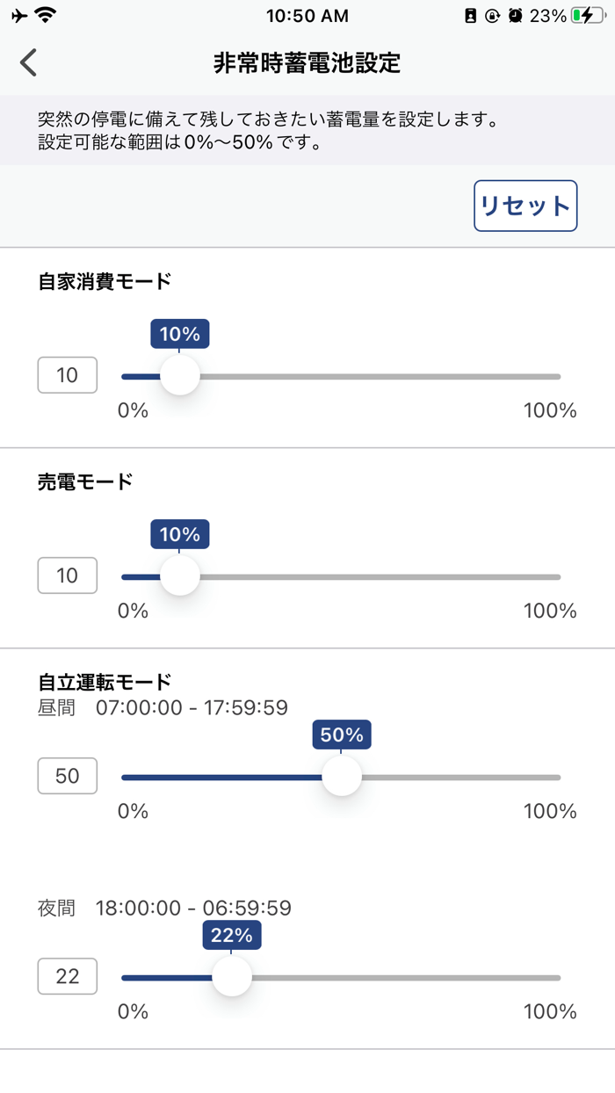The width and height of the screenshot is (615, 1093).
Task: Tap the 10:50 AM clock in status bar
Action: [307, 14]
